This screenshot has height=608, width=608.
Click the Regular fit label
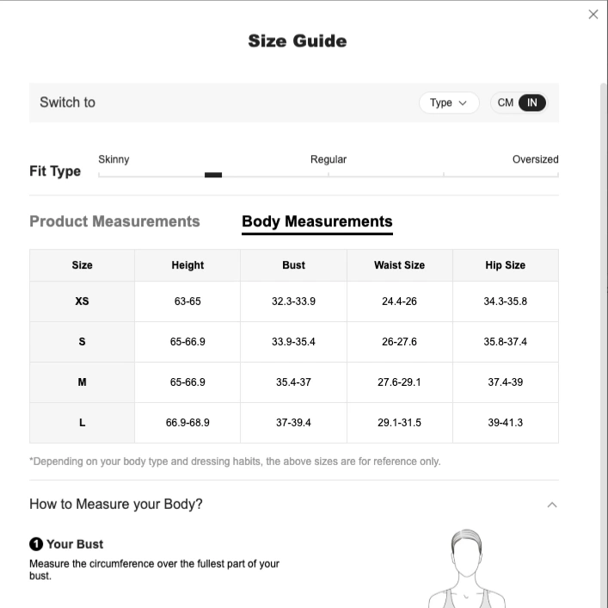click(x=328, y=159)
